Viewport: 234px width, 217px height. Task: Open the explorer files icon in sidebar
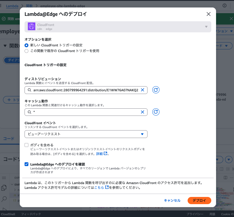click(x=4, y=188)
